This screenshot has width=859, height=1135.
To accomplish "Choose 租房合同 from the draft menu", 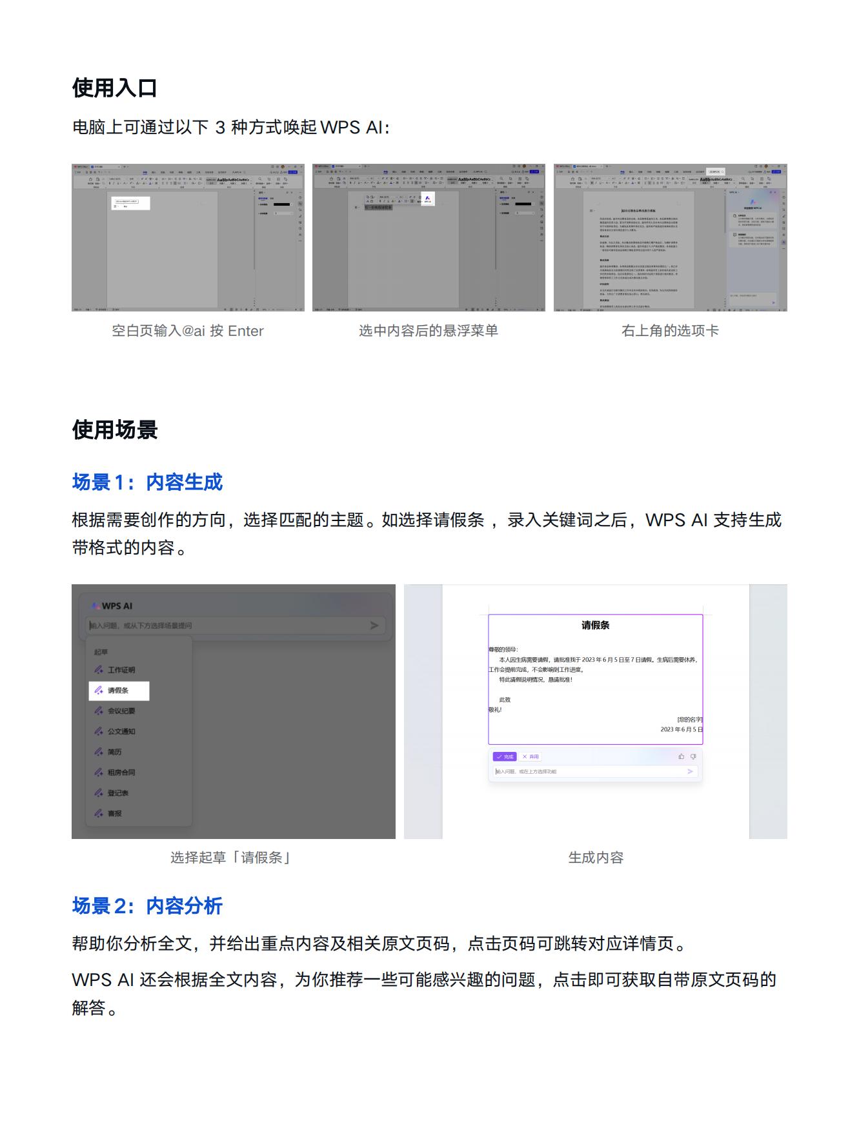I will [x=121, y=773].
